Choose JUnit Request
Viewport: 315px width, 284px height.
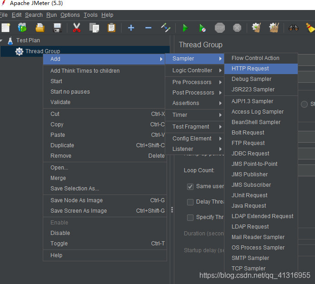tap(261, 195)
